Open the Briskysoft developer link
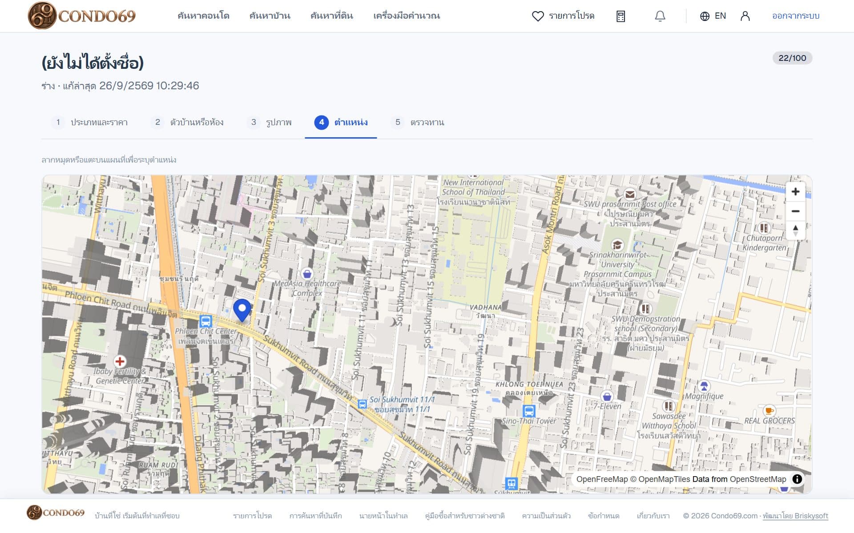 click(x=795, y=516)
